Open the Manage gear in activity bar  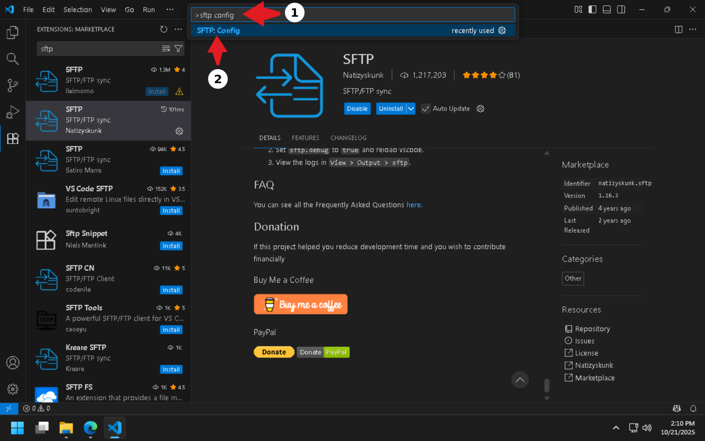click(13, 389)
